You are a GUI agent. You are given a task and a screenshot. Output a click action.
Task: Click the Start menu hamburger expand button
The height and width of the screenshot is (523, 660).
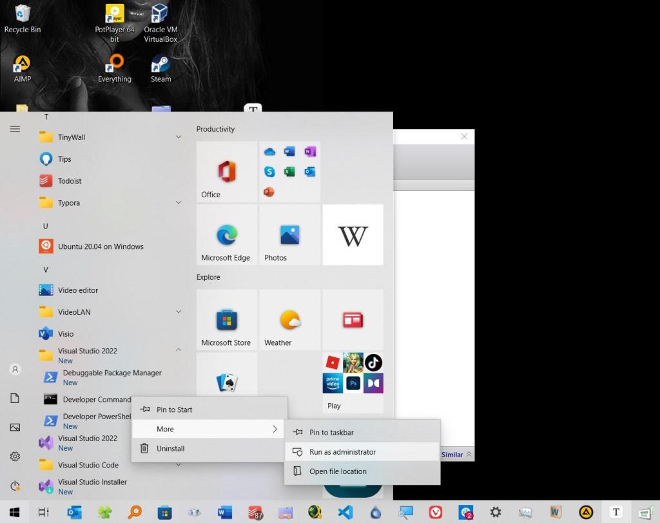pyautogui.click(x=15, y=129)
